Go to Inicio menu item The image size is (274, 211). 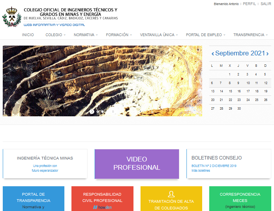click(x=28, y=35)
